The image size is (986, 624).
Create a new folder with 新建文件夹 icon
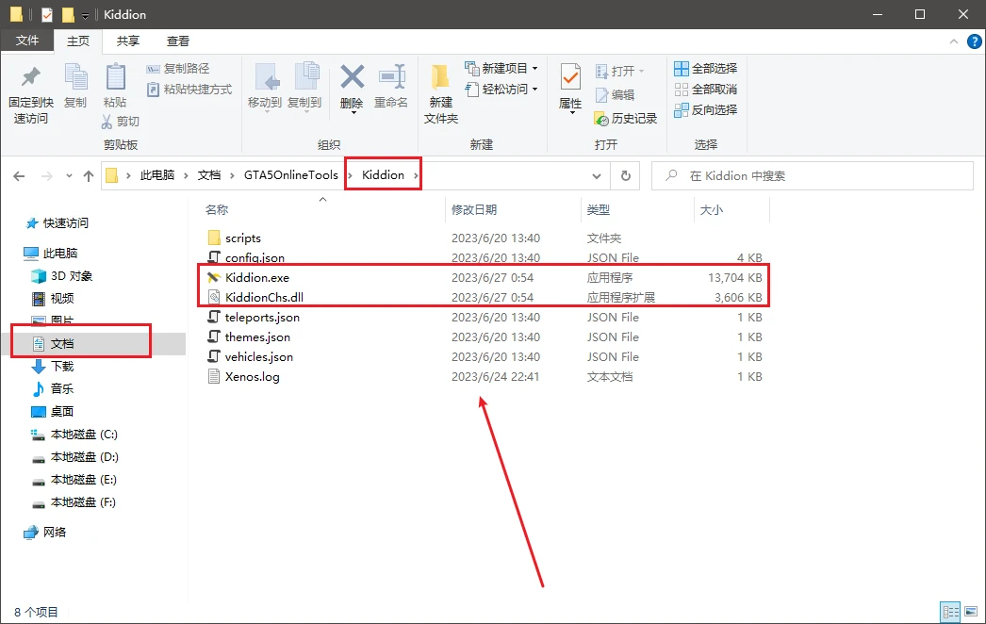tap(440, 81)
